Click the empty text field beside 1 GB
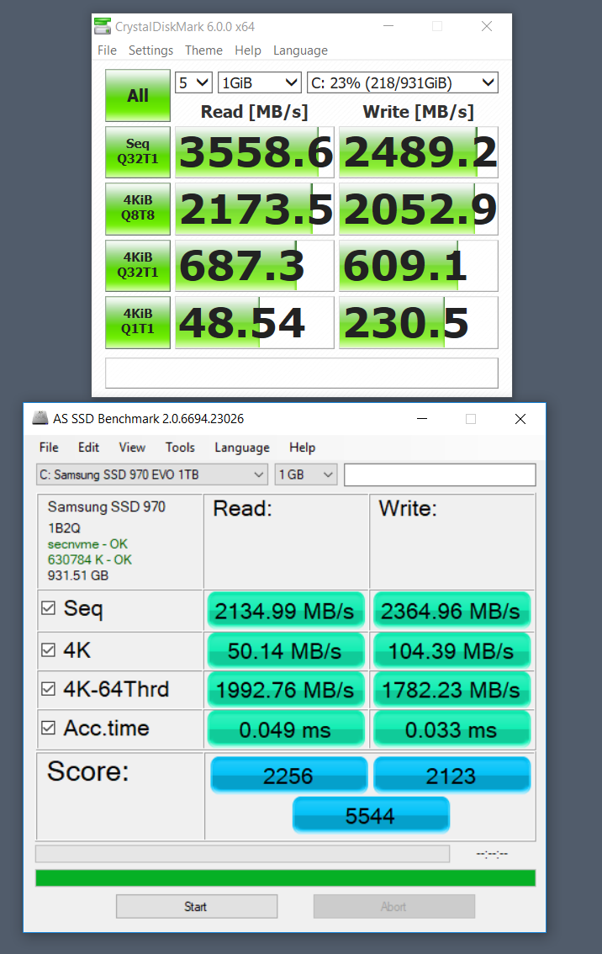 click(440, 474)
